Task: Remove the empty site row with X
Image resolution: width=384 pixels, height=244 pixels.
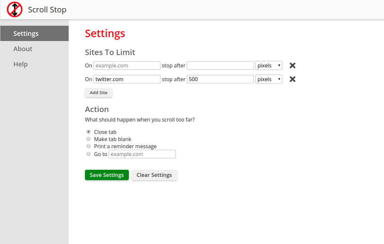Action: click(293, 65)
